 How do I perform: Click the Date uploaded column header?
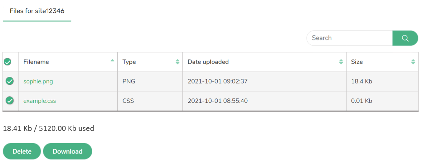[x=264, y=62]
